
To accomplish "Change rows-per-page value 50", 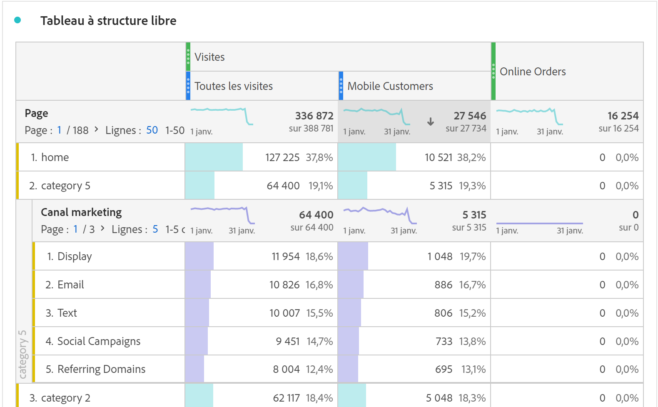I will (x=152, y=130).
